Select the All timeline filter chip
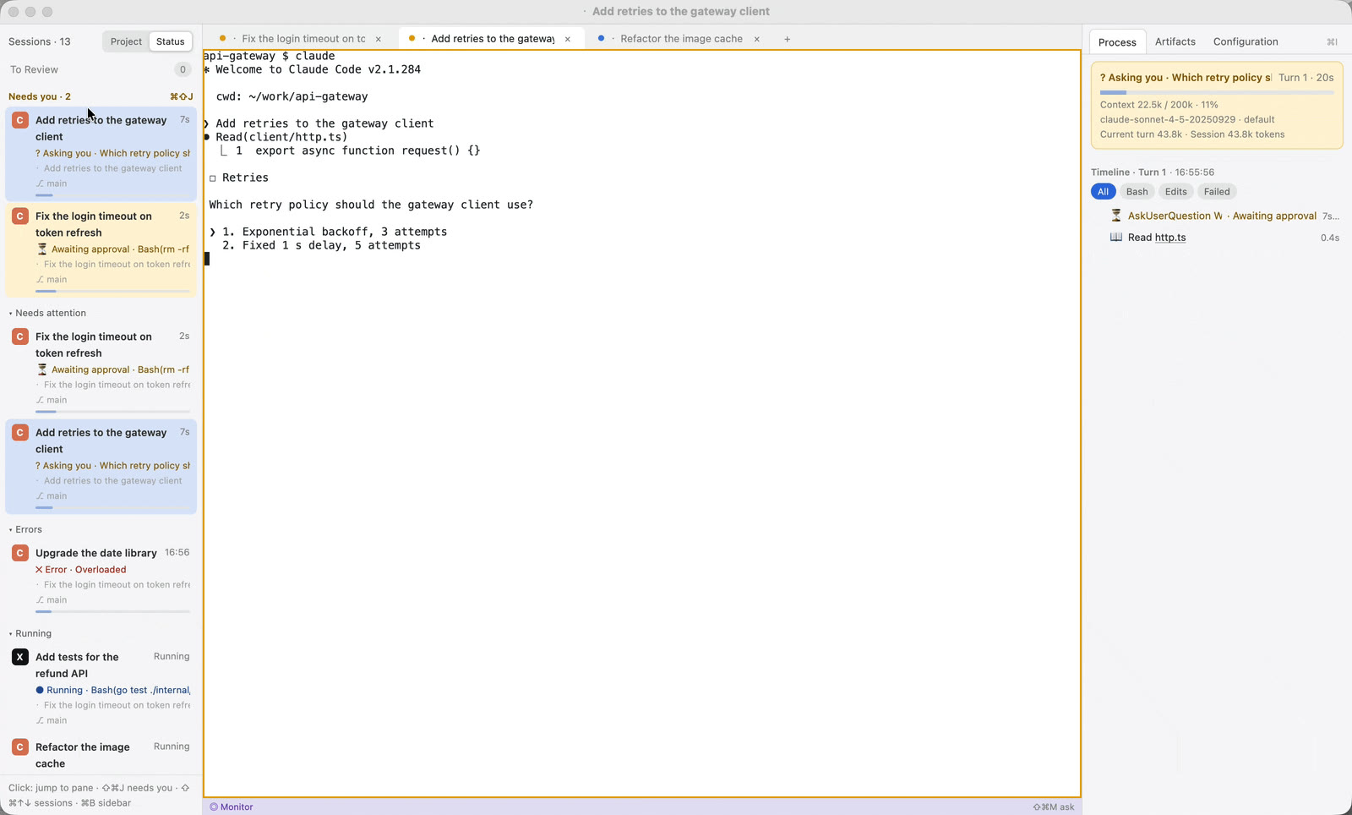1352x815 pixels. 1103,192
